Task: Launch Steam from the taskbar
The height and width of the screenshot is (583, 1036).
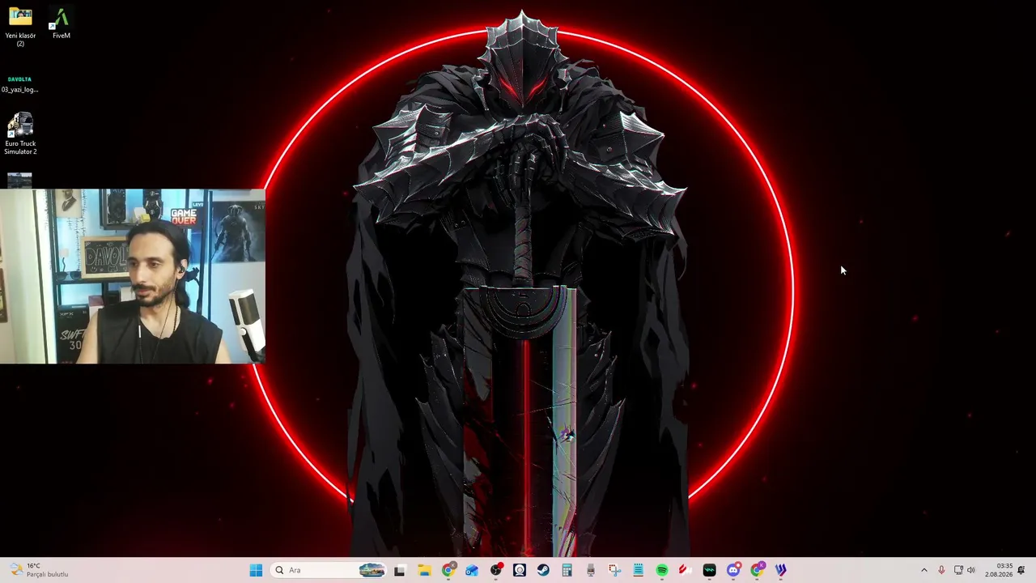Action: 543,570
